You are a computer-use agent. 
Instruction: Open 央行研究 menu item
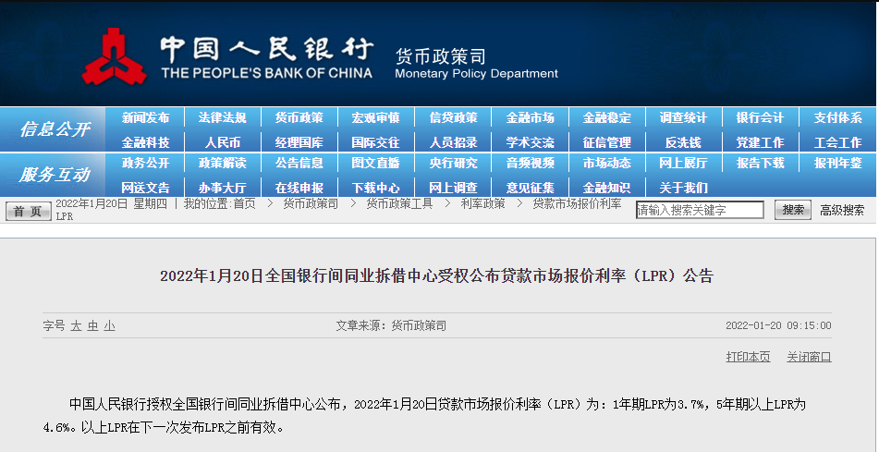[x=453, y=164]
